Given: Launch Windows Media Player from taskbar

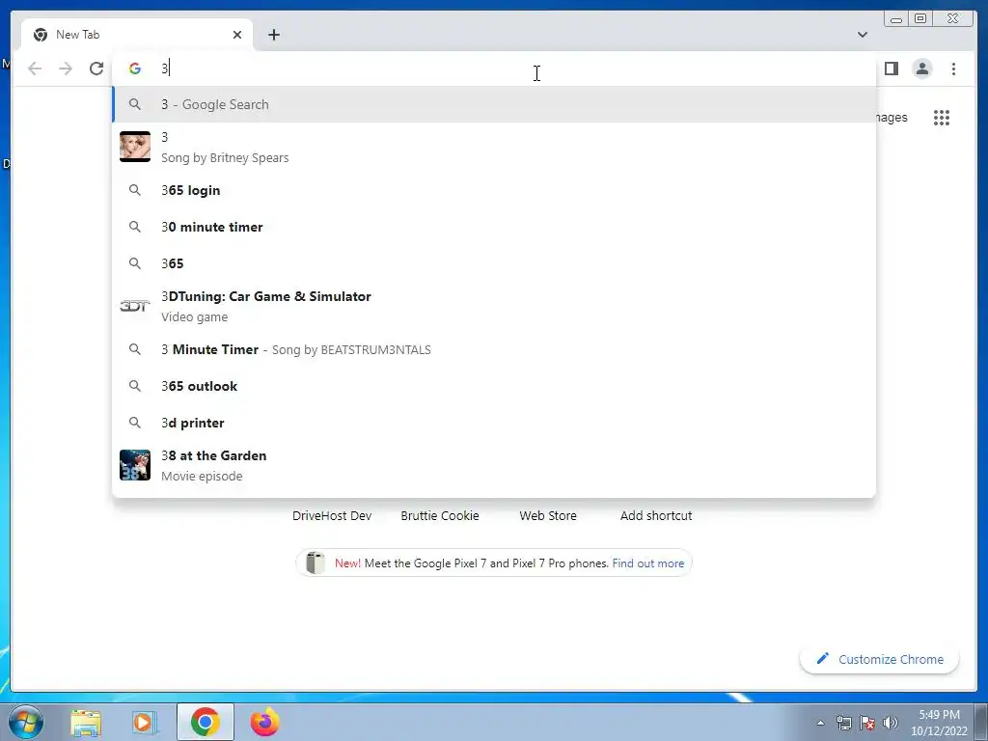Looking at the screenshot, I should coord(145,723).
